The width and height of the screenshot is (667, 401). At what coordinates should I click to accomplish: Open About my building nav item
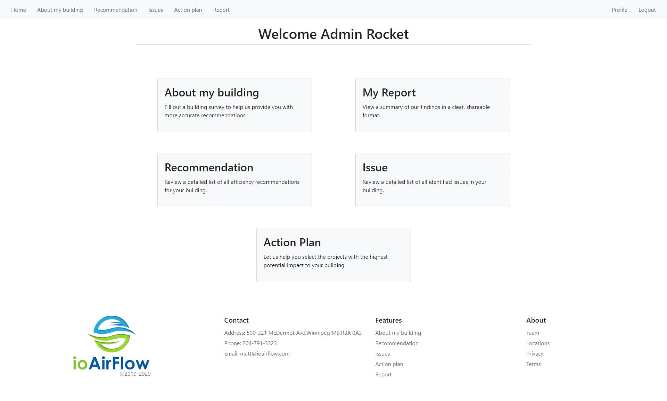(60, 10)
